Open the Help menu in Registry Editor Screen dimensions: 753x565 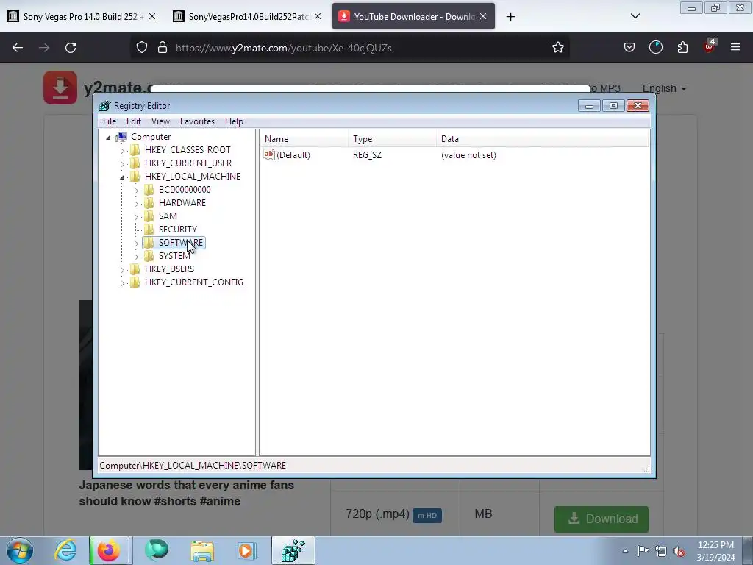pos(234,121)
